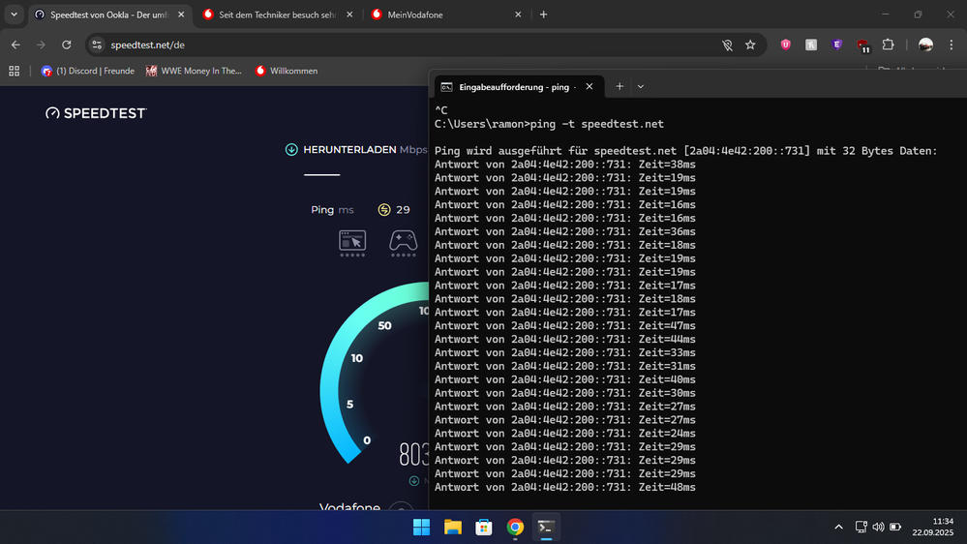967x544 pixels.
Task: Open the red extension with badge 11
Action: (862, 45)
